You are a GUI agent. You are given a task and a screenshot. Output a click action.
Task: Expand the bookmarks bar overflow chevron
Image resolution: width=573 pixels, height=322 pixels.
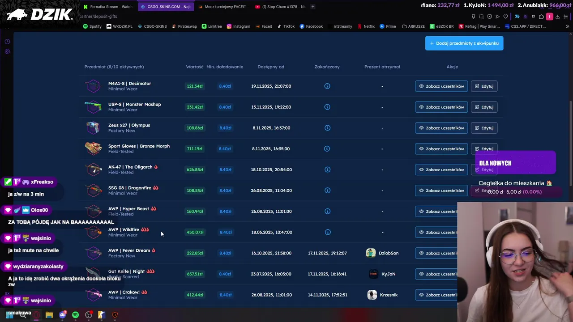pos(567,26)
